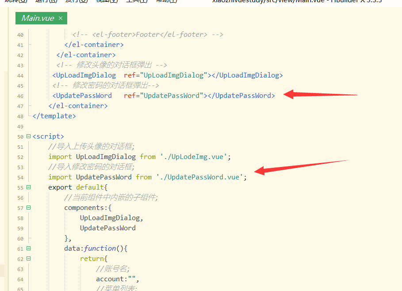Click the 'export default{' statement
402x291 pixels.
point(78,187)
